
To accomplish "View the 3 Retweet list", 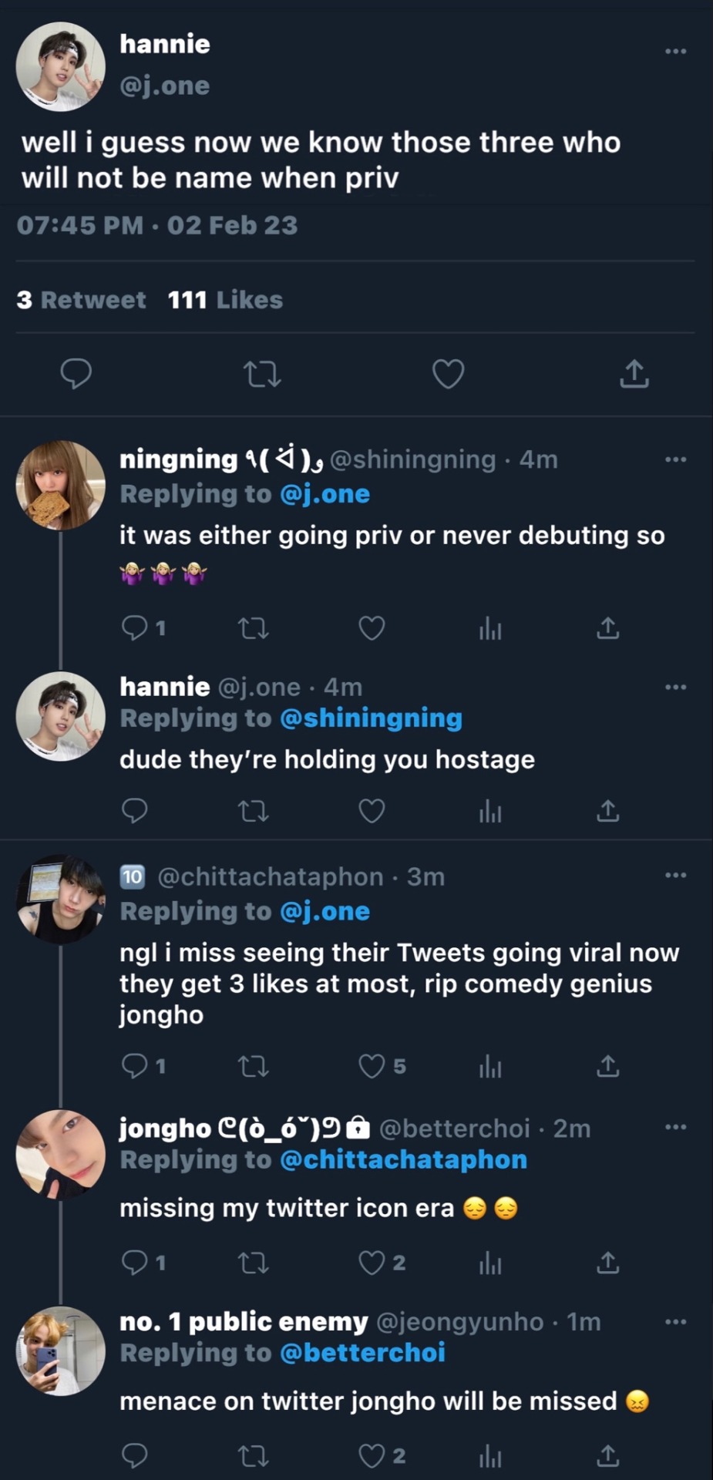I will click(81, 300).
